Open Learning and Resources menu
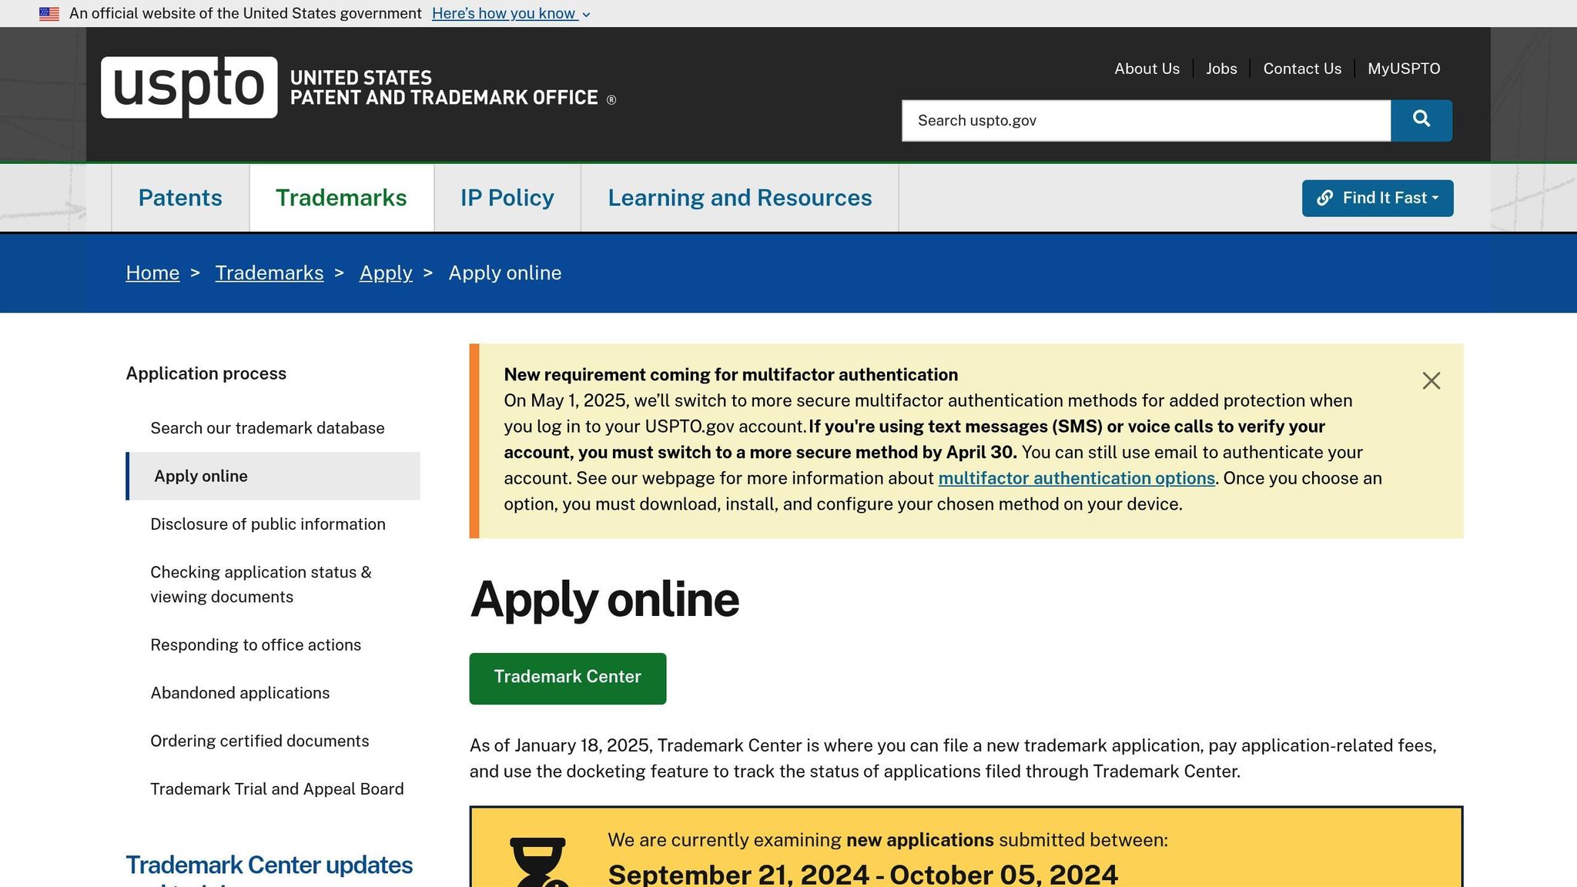Image resolution: width=1577 pixels, height=887 pixels. pyautogui.click(x=739, y=198)
